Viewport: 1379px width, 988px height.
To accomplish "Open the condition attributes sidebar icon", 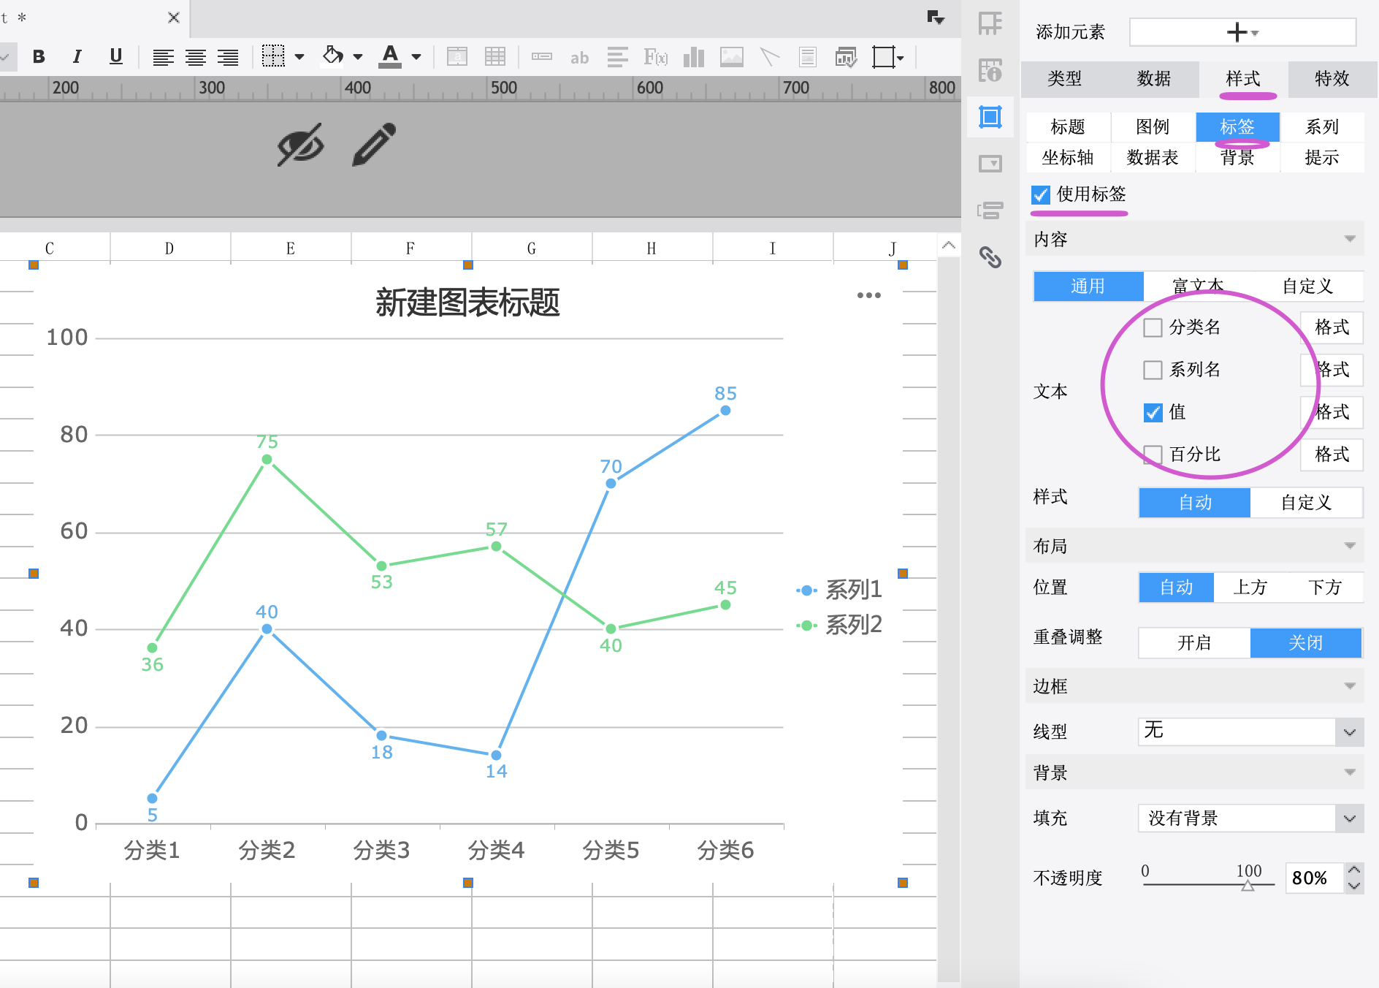I will point(990,210).
